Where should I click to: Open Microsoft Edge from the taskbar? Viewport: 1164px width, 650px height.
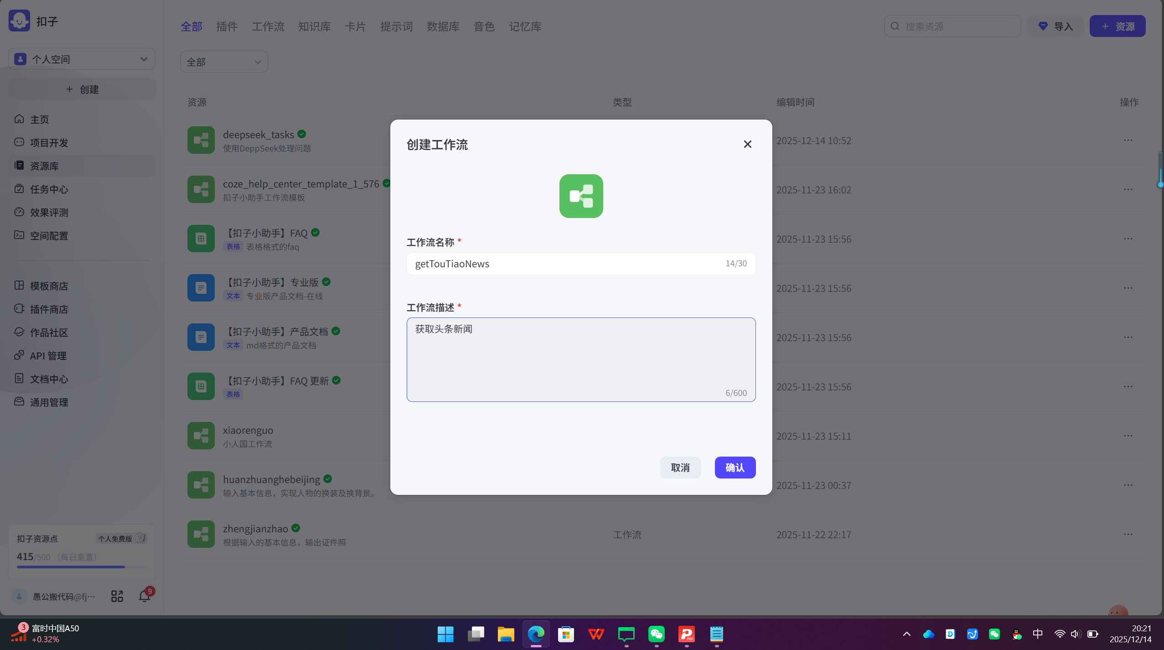coord(535,634)
